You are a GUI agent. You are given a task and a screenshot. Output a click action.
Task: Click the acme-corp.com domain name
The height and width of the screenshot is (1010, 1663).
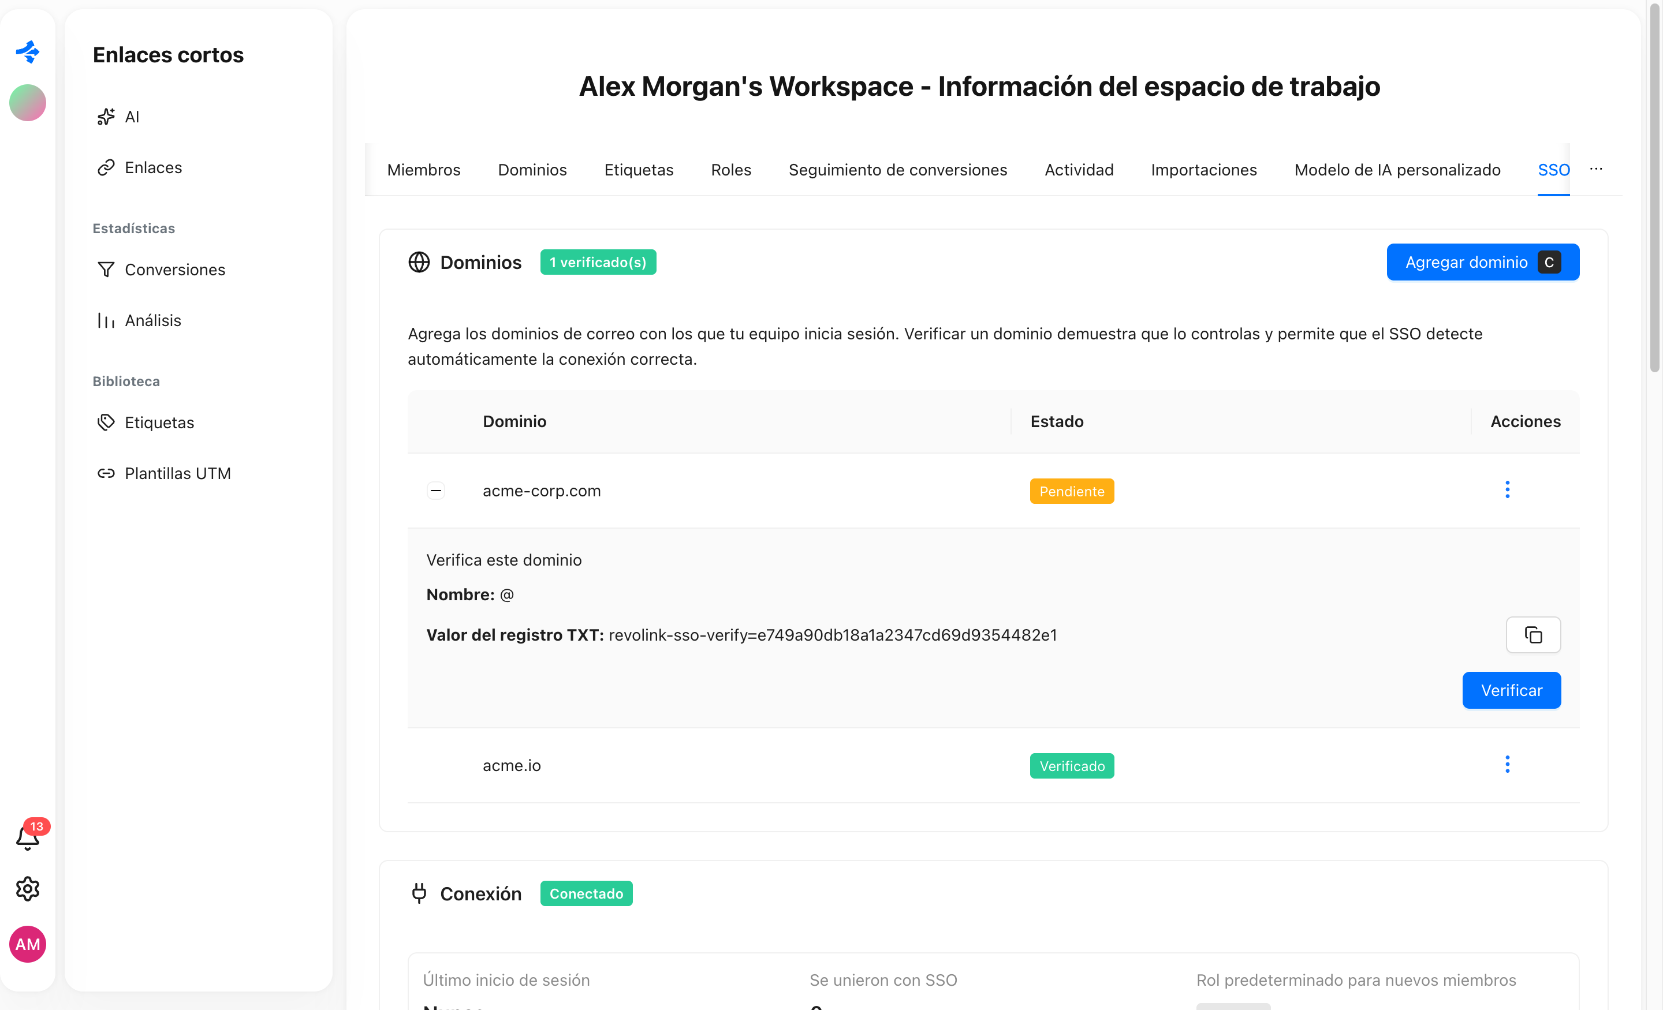pos(541,491)
